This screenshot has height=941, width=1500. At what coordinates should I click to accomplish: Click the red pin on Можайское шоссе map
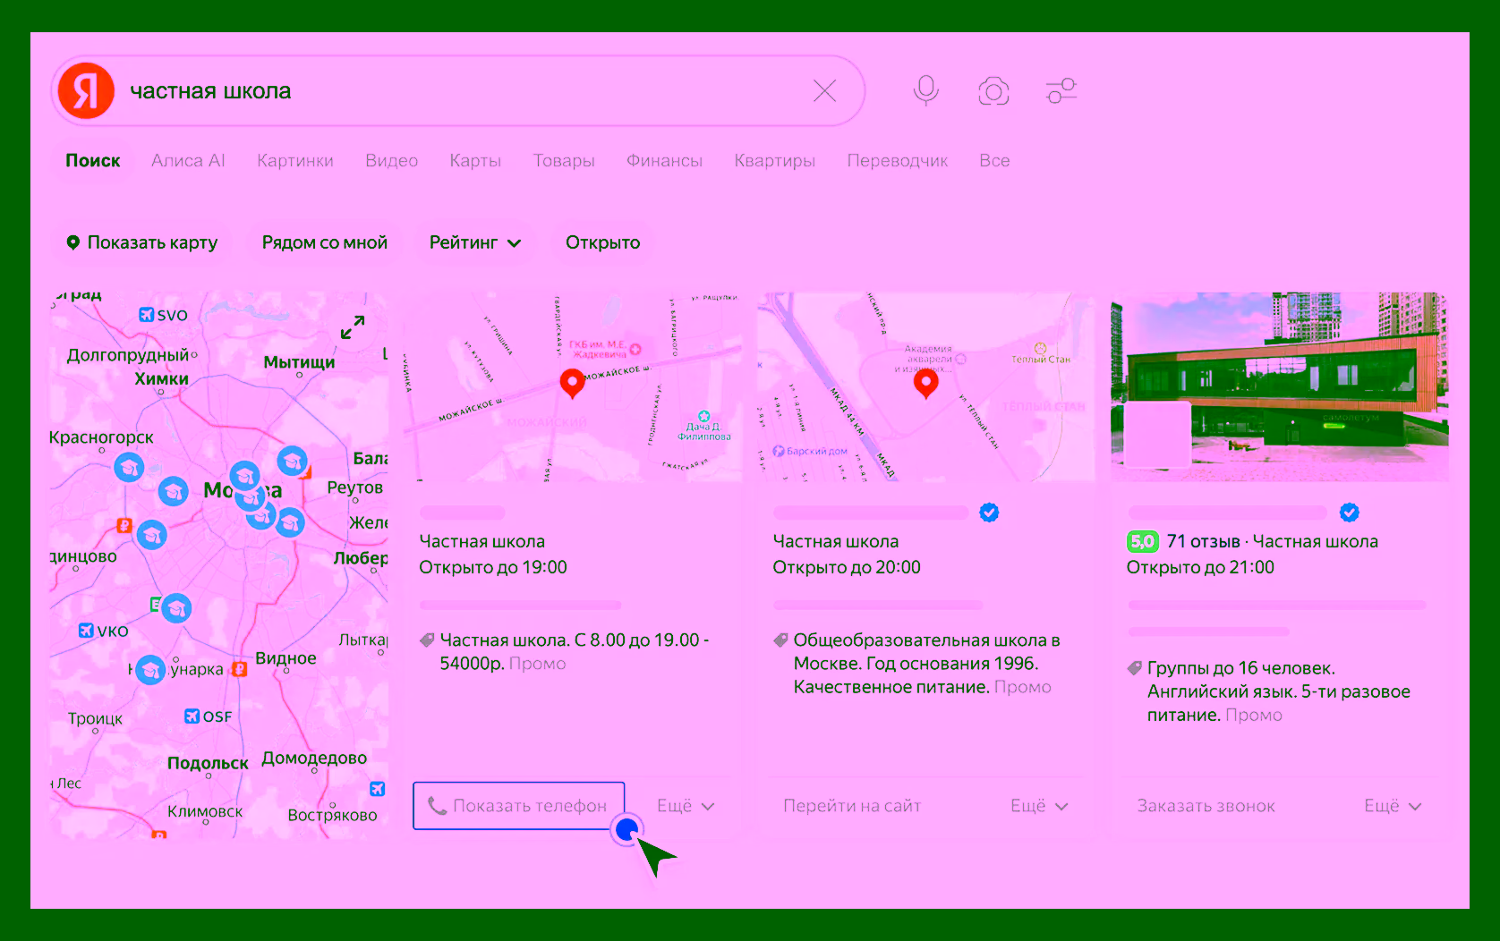click(572, 383)
